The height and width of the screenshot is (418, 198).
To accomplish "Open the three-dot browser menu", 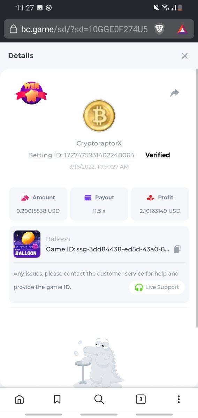I will coord(178,399).
